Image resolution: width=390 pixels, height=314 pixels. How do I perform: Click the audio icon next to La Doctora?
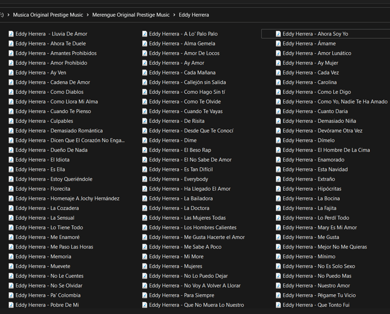(x=145, y=208)
